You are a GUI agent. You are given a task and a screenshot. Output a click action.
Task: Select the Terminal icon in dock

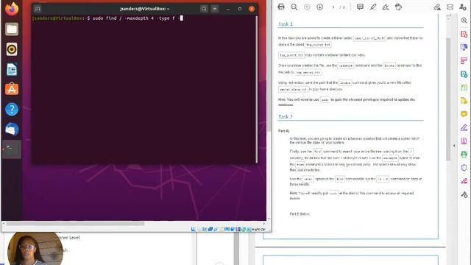click(12, 149)
